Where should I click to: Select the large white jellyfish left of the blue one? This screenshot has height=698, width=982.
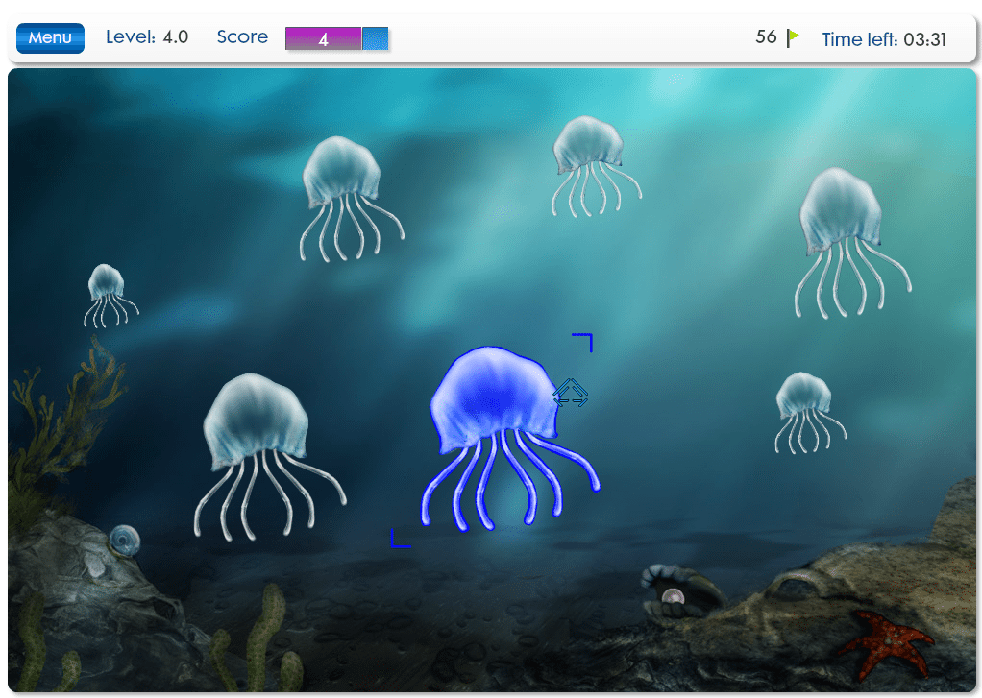coord(257,421)
